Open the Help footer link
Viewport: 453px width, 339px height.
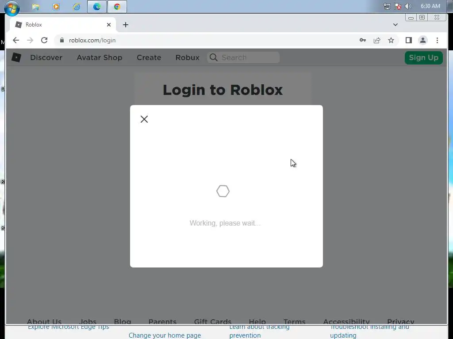[257, 321]
